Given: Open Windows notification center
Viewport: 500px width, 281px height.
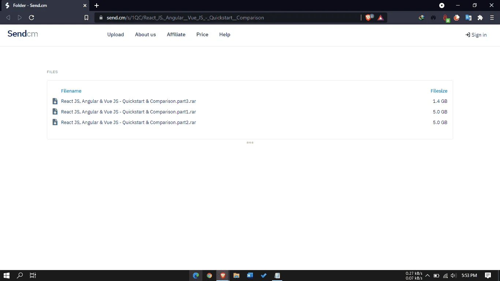Looking at the screenshot, I should [488, 276].
